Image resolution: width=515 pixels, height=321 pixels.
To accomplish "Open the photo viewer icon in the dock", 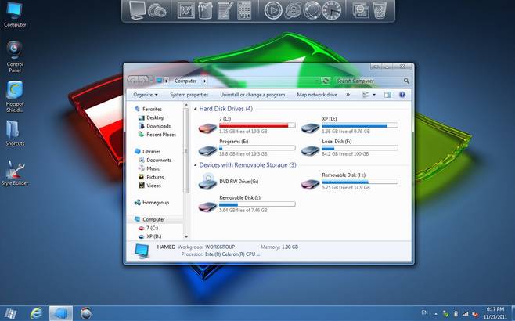I will pos(360,10).
